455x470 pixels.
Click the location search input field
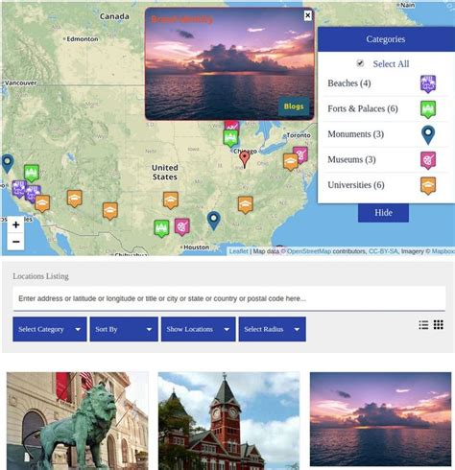pos(229,298)
